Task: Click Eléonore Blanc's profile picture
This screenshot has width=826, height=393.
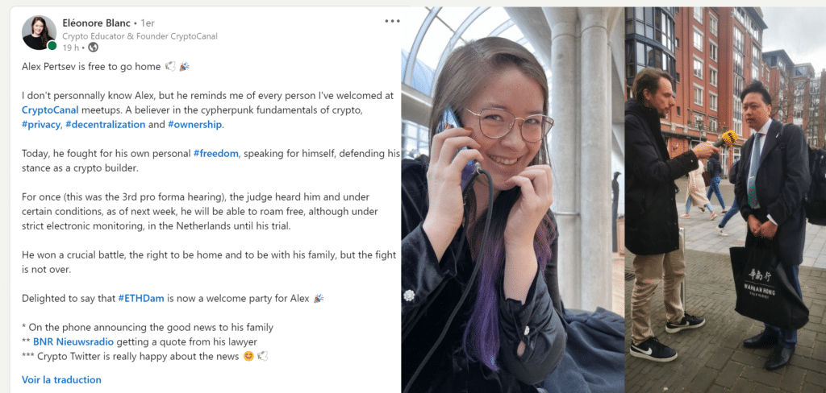Action: (39, 33)
